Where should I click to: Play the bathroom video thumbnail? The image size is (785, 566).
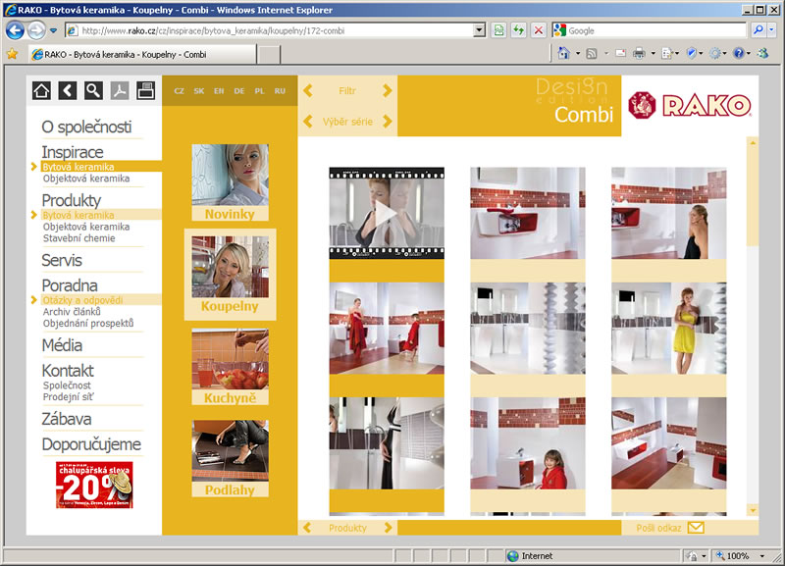click(387, 213)
